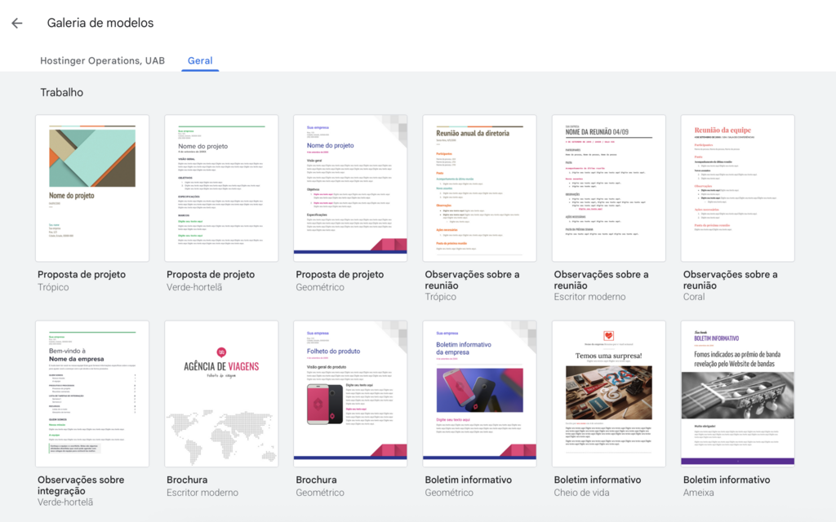Select the Brochura Geométrico template

[349, 394]
